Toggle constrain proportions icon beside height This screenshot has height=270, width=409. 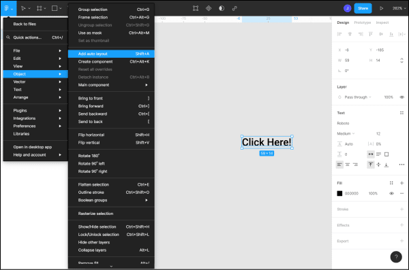(x=402, y=61)
